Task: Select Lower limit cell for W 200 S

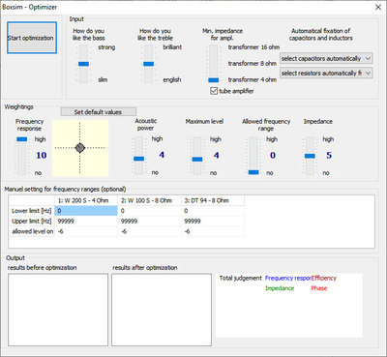Action: pos(86,211)
